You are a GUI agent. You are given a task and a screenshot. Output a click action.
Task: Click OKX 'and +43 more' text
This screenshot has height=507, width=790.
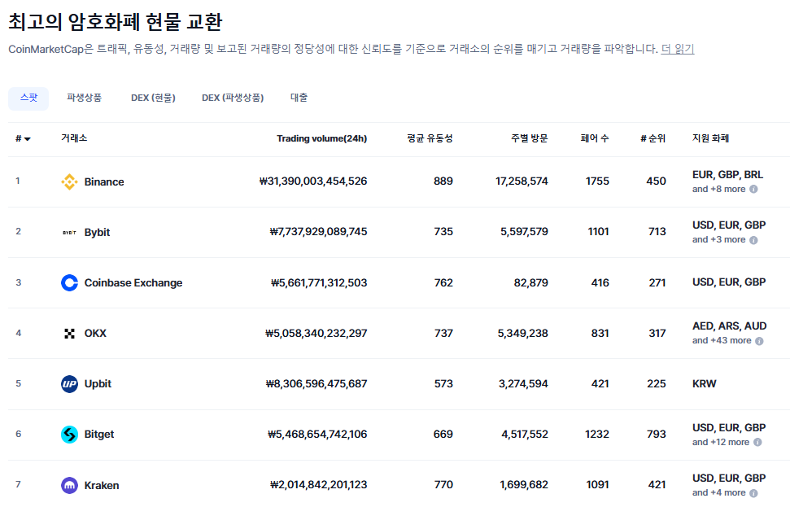722,341
